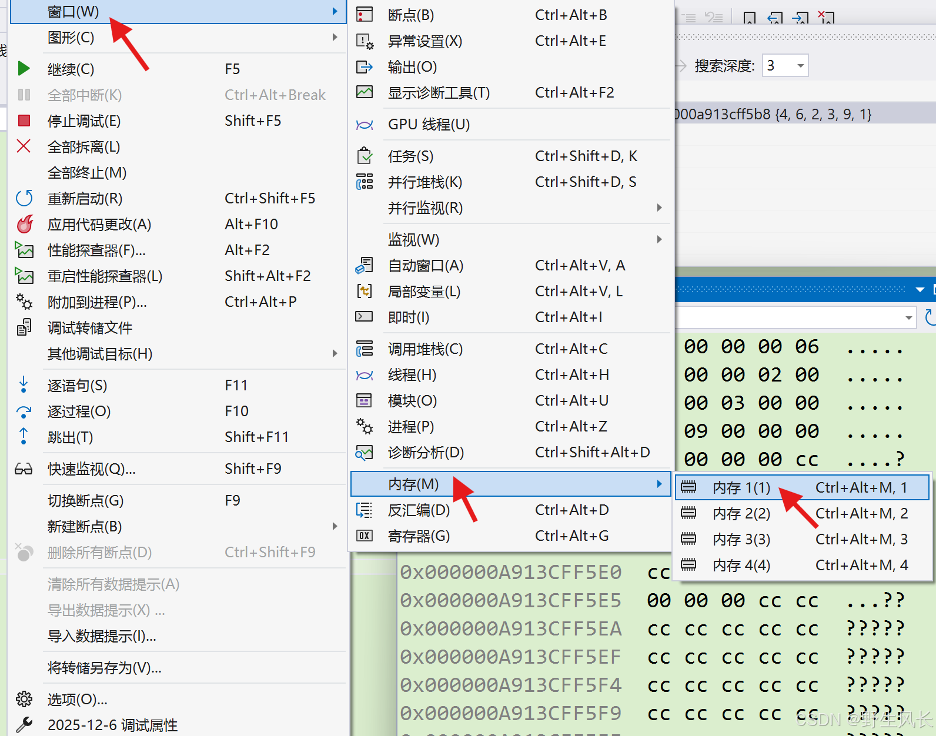
Task: Click the Registers 0X icon
Action: tap(365, 536)
